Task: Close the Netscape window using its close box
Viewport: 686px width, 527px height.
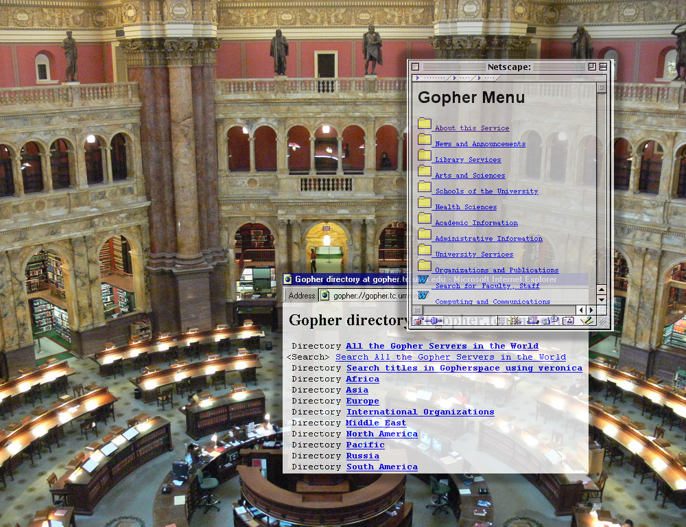Action: [416, 67]
